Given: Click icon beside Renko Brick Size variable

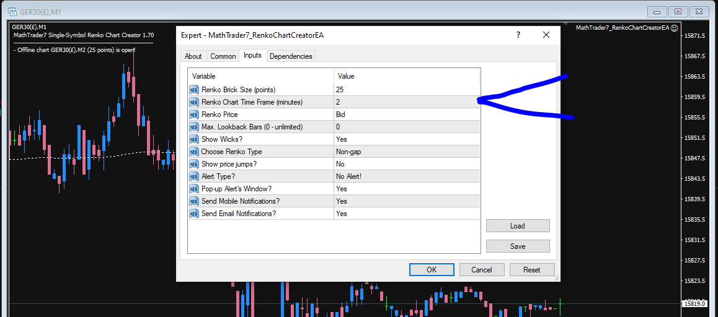Looking at the screenshot, I should point(193,89).
